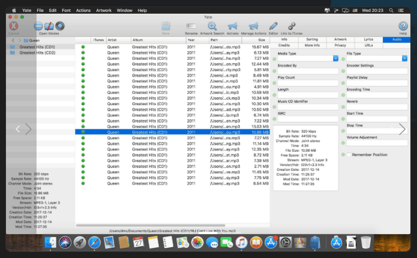
Task: Go back in the file browser
Action: pos(13,40)
